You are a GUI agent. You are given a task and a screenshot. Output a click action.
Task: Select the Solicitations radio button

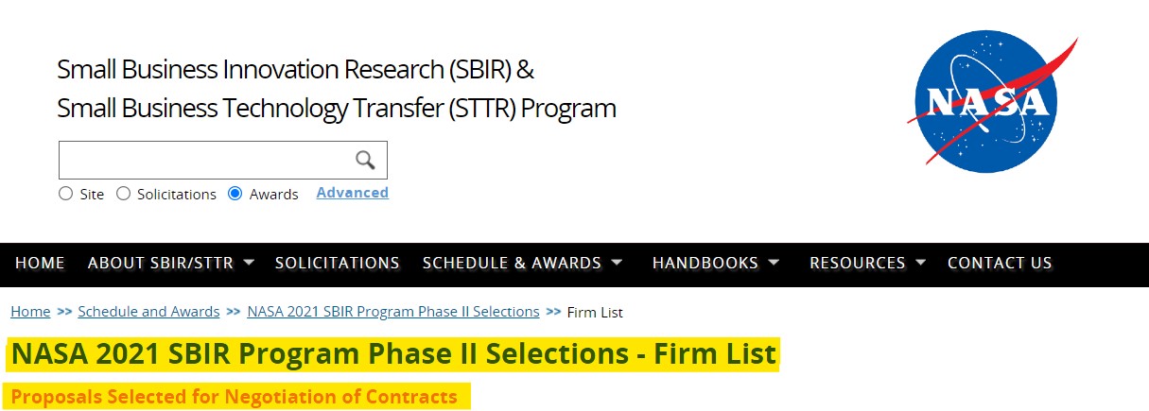(123, 194)
